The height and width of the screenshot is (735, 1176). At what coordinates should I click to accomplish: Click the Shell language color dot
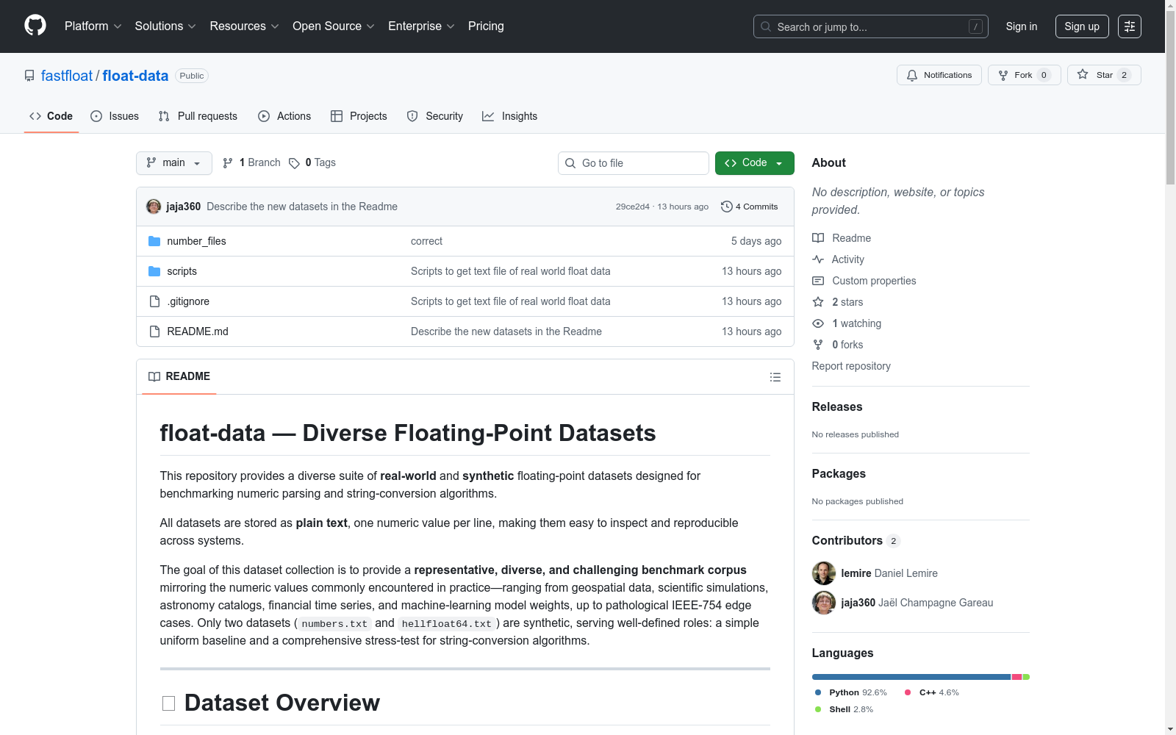click(x=818, y=709)
